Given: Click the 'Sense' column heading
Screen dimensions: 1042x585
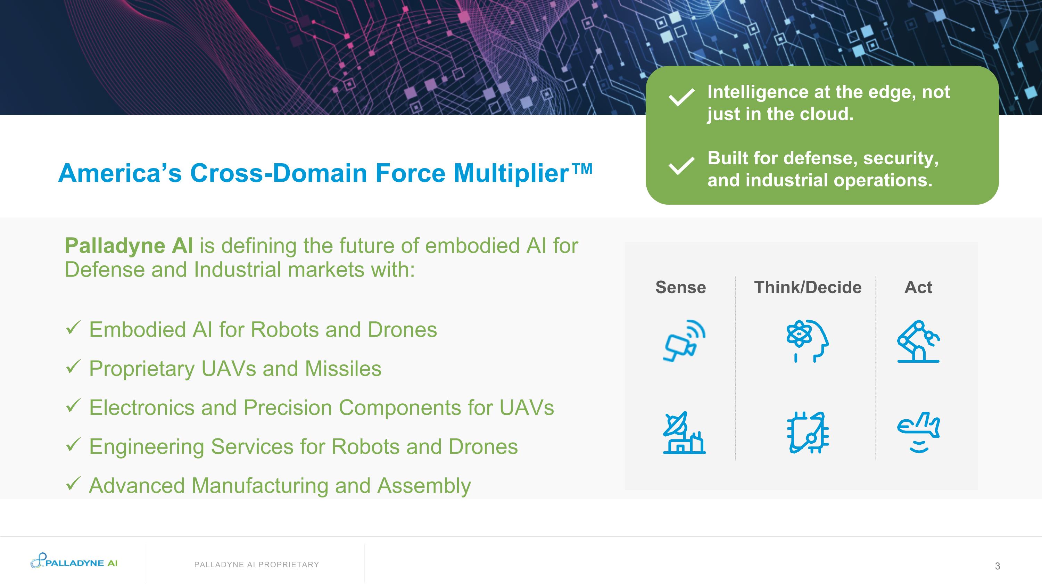Looking at the screenshot, I should coord(680,287).
